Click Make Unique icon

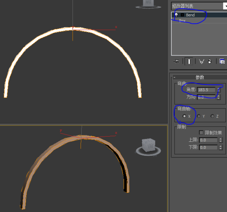click(201, 61)
